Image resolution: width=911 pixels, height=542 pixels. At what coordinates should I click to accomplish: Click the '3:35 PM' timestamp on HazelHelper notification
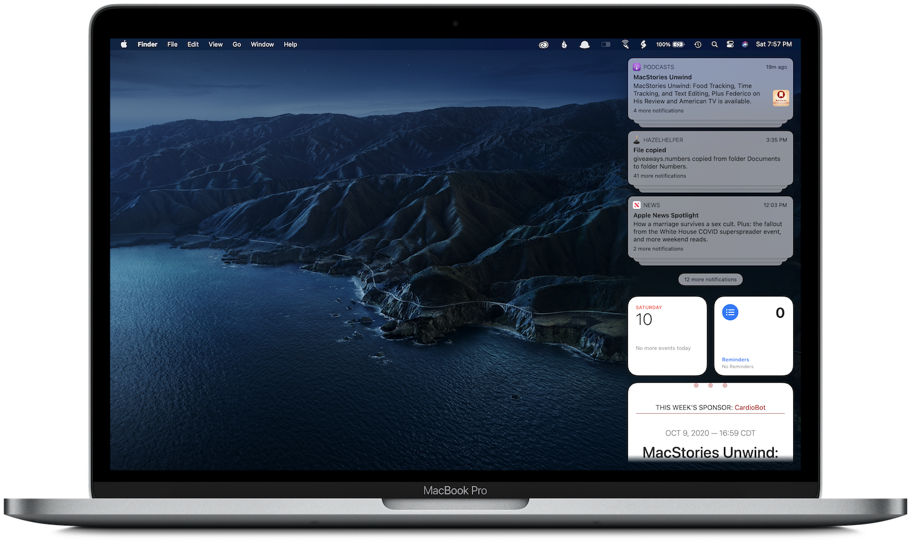pos(776,140)
